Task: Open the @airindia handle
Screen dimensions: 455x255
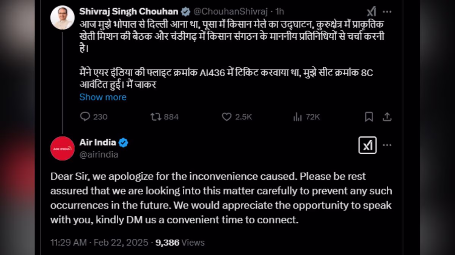Action: click(x=99, y=155)
